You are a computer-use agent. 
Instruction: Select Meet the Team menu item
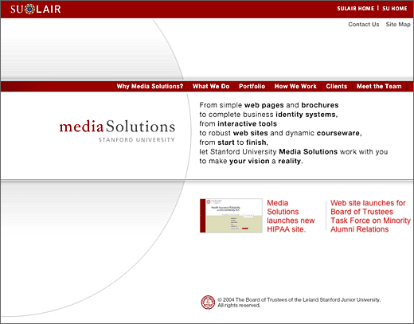(379, 86)
